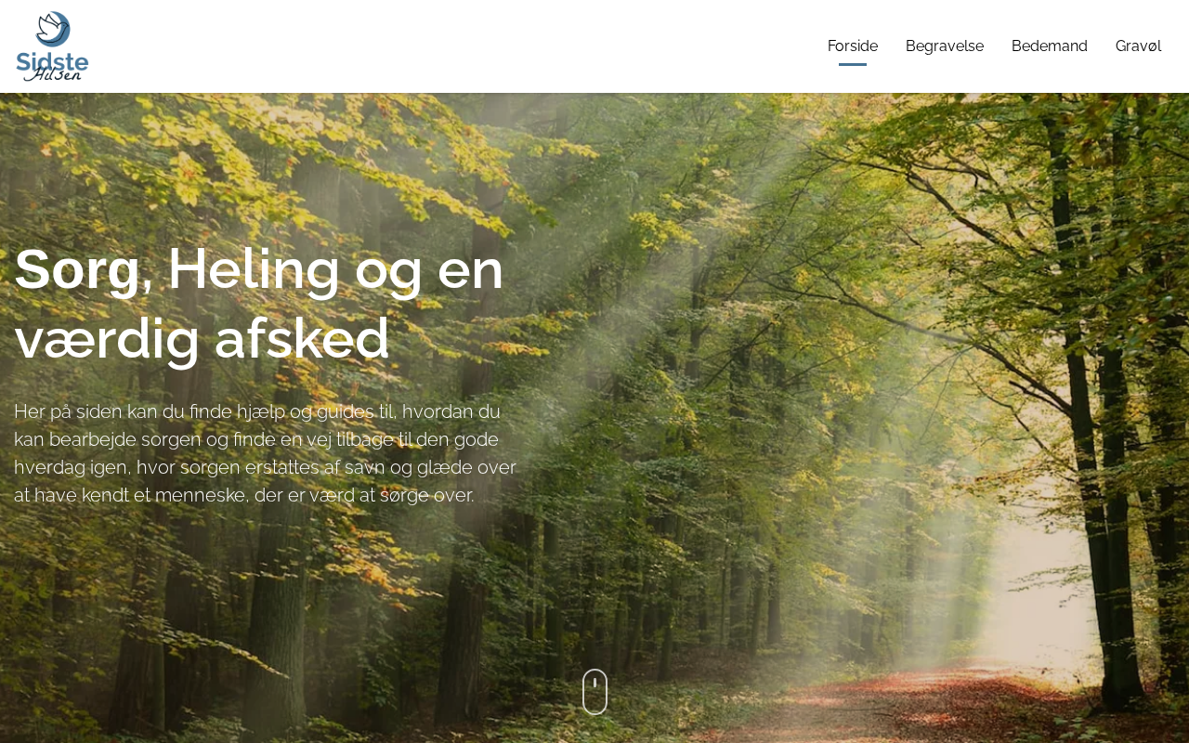Click the 'Hilsen' script text in the logo
Image resolution: width=1189 pixels, height=743 pixels.
point(54,74)
